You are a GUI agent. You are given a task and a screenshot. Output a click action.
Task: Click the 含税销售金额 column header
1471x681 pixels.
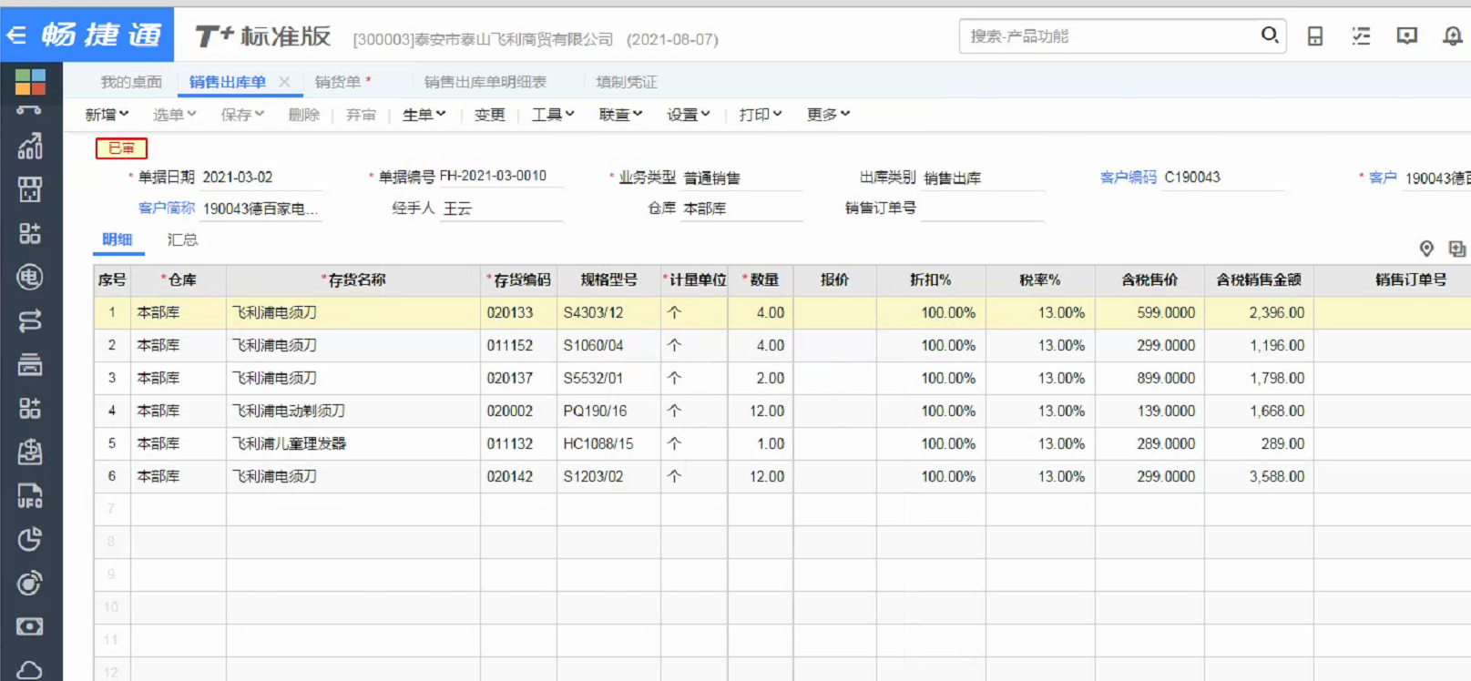pyautogui.click(x=1259, y=280)
